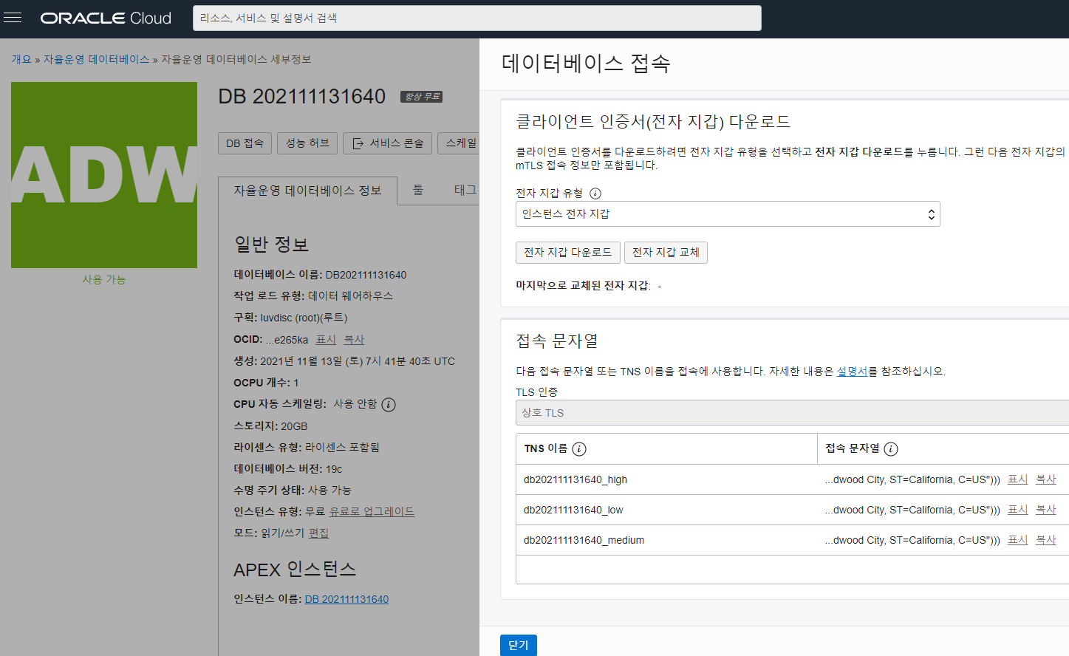Image resolution: width=1069 pixels, height=656 pixels.
Task: Open the 설명서 documentation link
Action: click(x=852, y=372)
